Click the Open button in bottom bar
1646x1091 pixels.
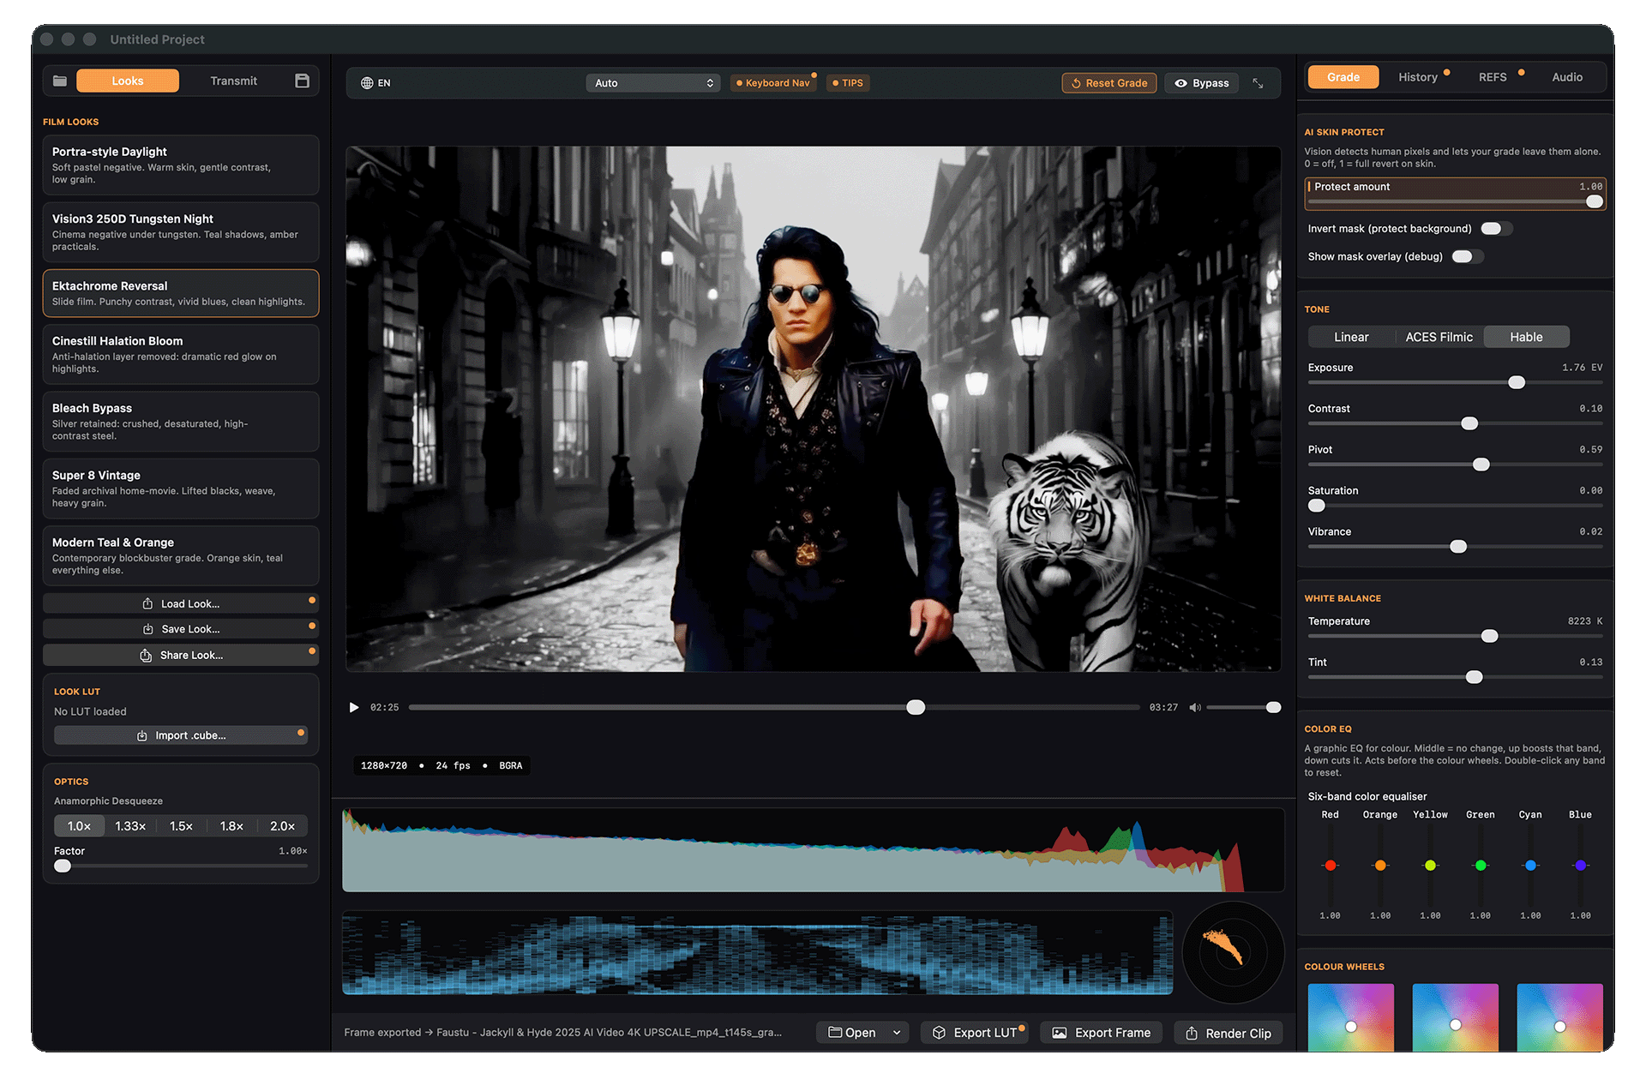coord(852,1033)
